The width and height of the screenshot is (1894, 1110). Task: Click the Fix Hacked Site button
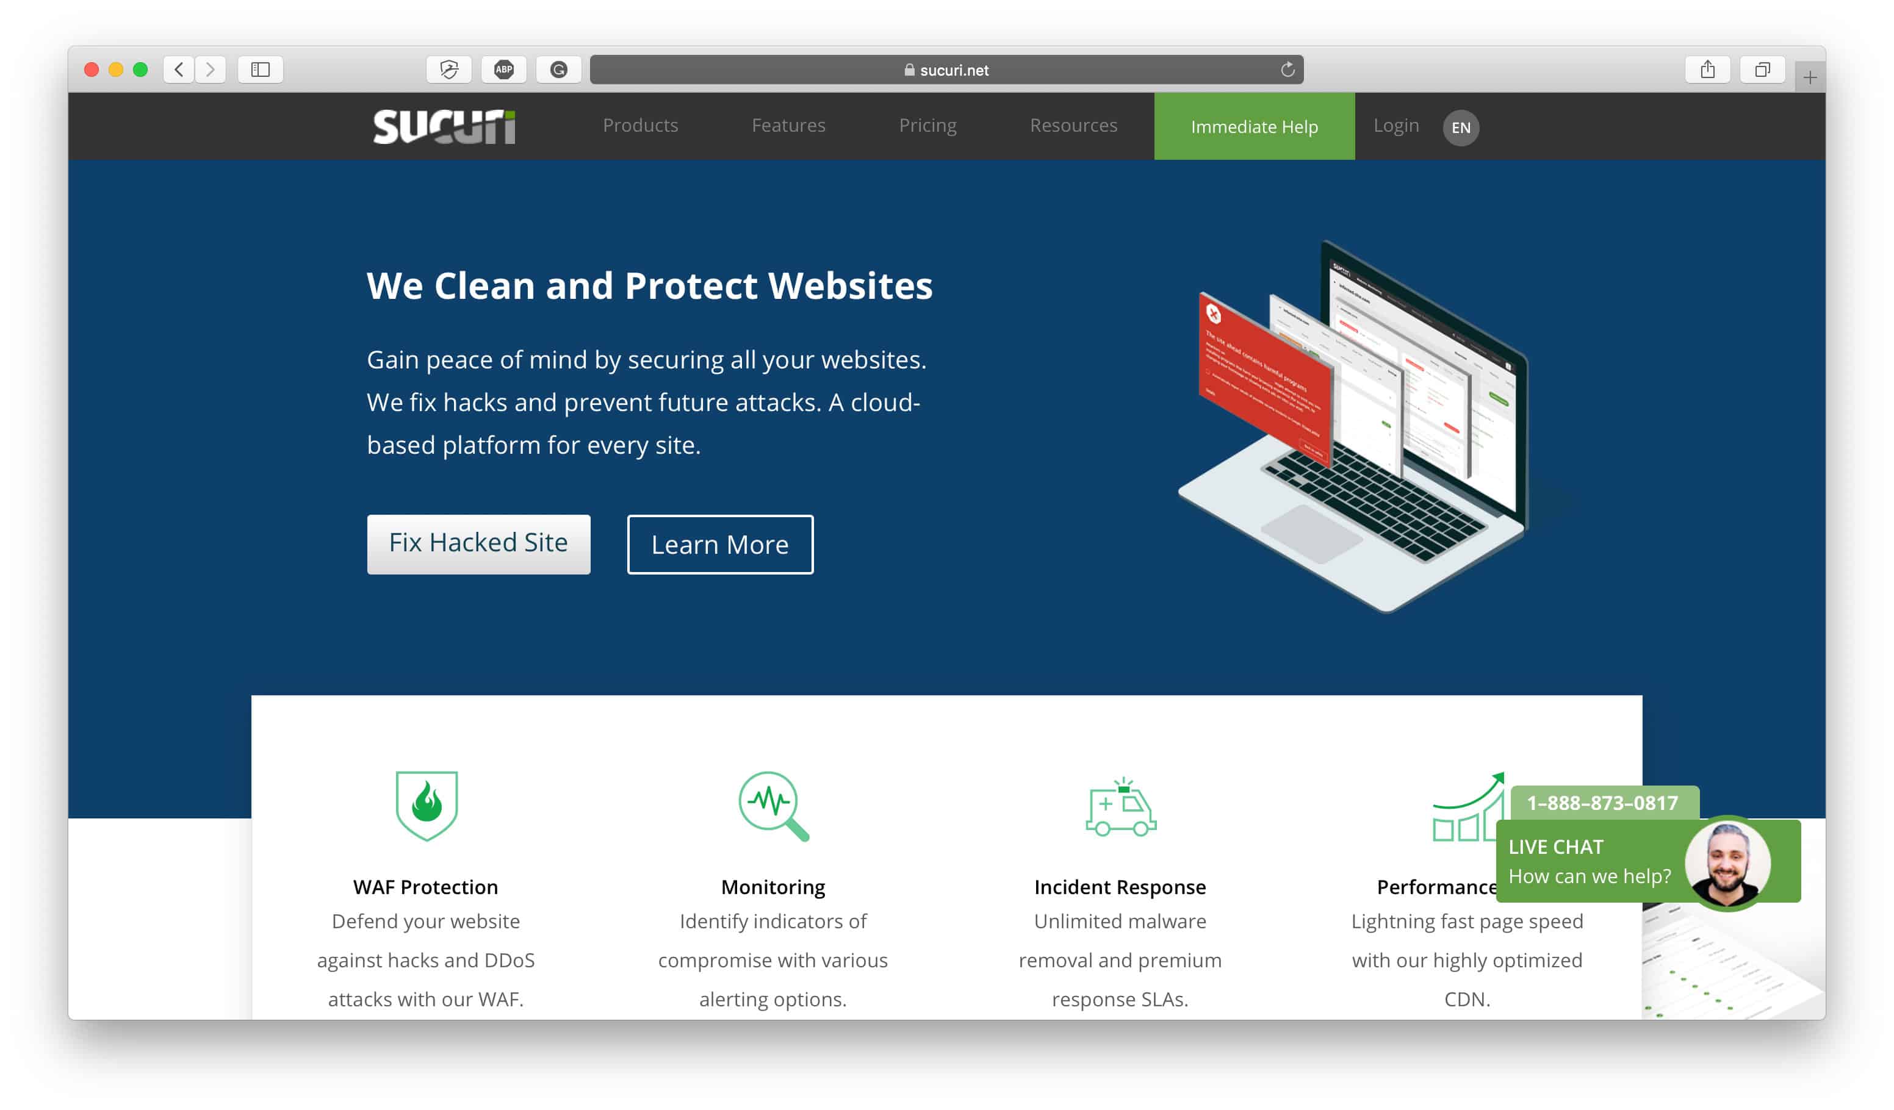point(477,543)
